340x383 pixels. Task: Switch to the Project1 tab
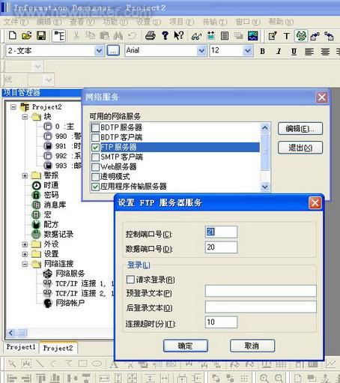tap(21, 347)
